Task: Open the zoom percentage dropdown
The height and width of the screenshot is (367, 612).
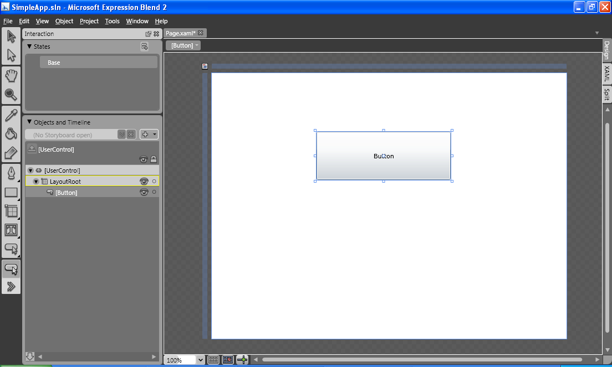Action: click(200, 360)
